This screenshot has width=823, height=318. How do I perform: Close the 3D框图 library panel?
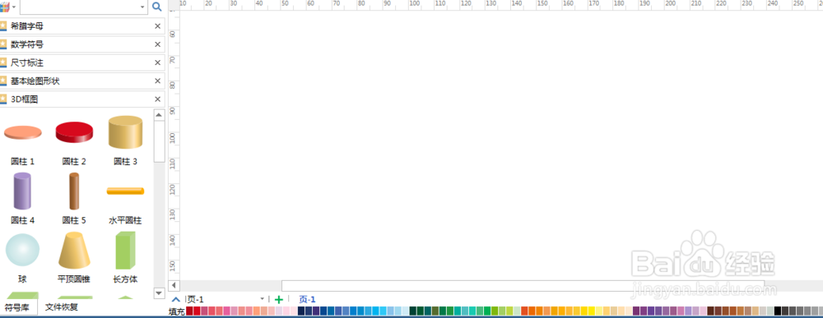157,99
